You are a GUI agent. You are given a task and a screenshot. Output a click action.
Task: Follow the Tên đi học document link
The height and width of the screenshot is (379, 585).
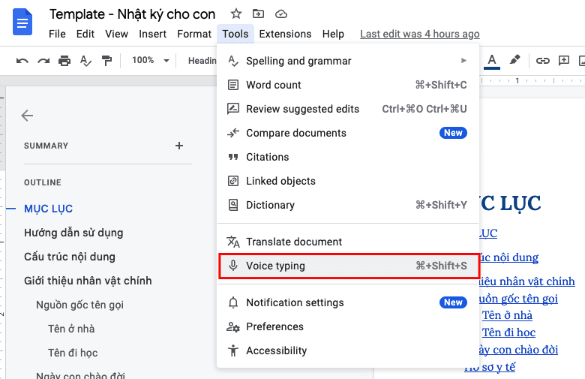point(508,332)
